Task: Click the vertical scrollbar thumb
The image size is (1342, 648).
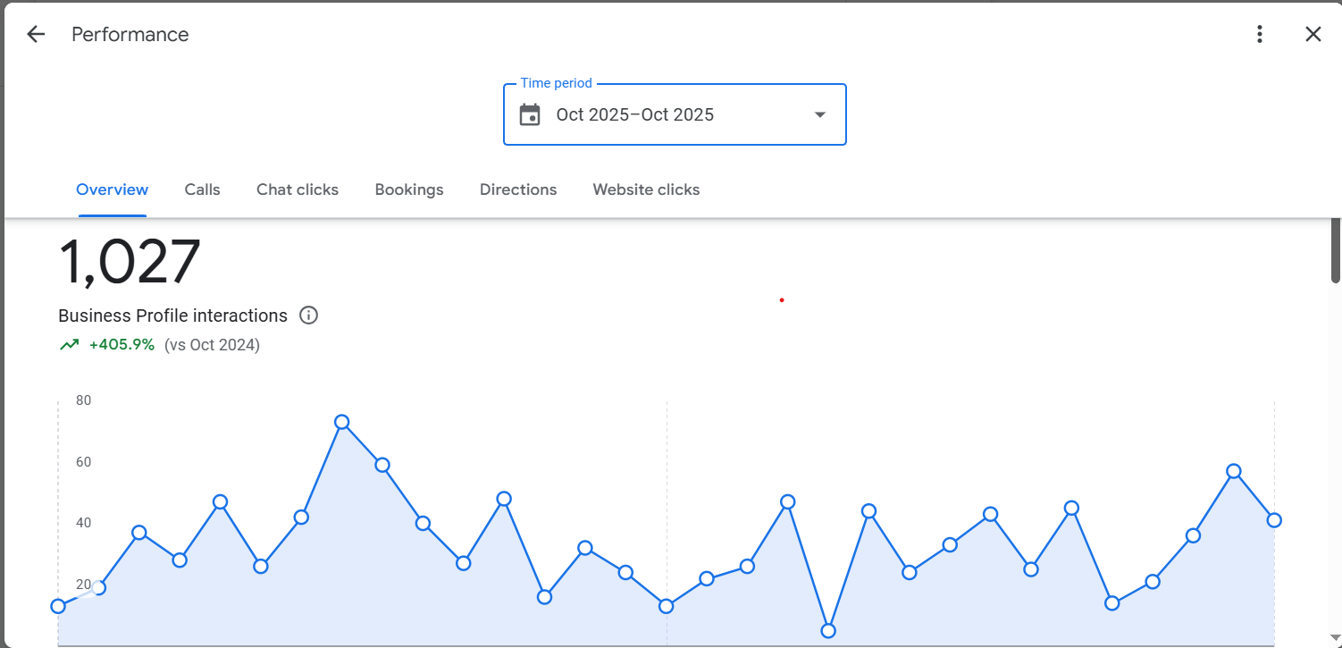Action: click(x=1335, y=252)
